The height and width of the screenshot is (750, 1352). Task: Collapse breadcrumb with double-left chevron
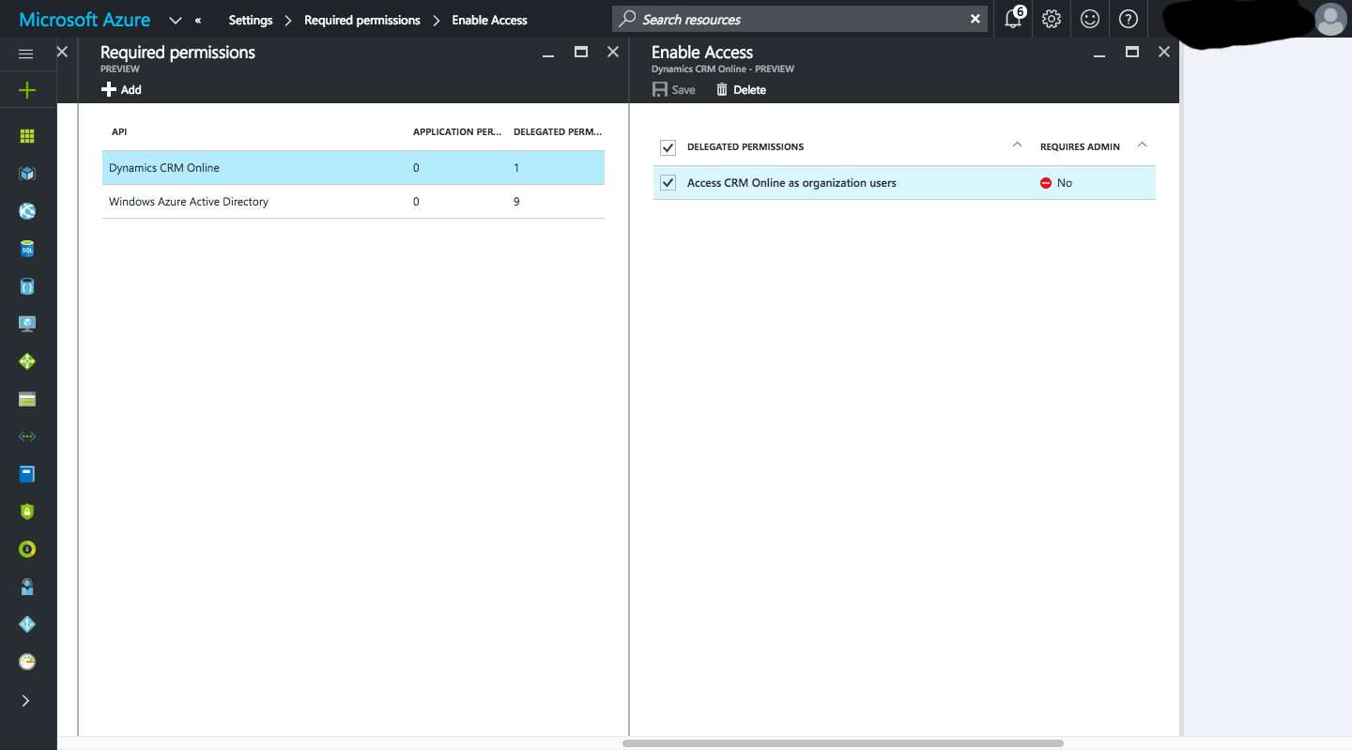pos(198,20)
